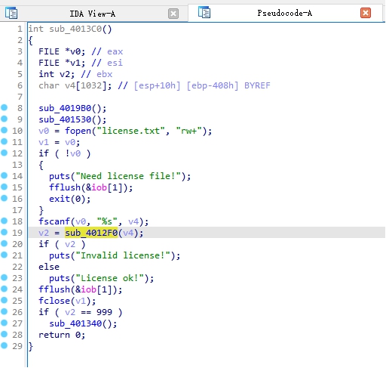The image size is (386, 368).
Task: Click the [ebp-408h] stack offset comment
Action: (213, 85)
